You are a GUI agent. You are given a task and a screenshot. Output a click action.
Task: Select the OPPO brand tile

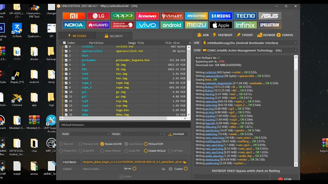(x=123, y=16)
